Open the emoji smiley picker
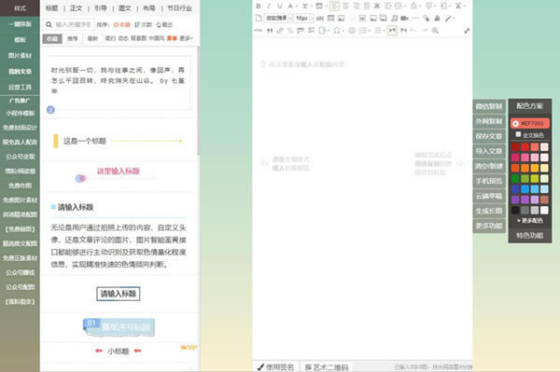This screenshot has height=372, width=560. click(x=352, y=31)
